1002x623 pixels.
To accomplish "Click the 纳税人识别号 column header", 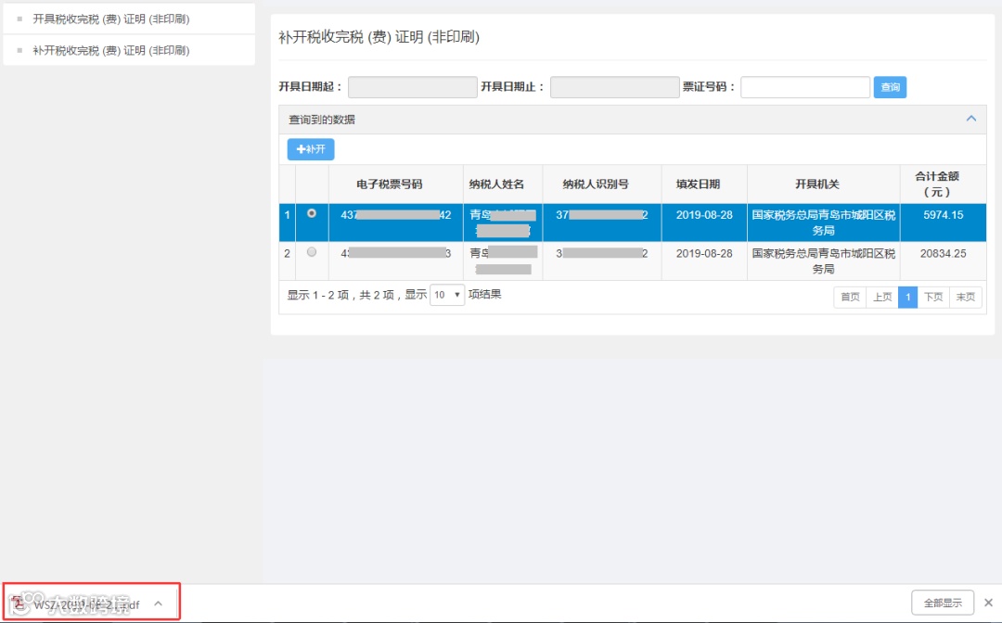I will (602, 184).
